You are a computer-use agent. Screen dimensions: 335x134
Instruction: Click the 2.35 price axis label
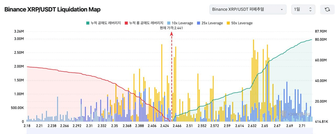114,126
